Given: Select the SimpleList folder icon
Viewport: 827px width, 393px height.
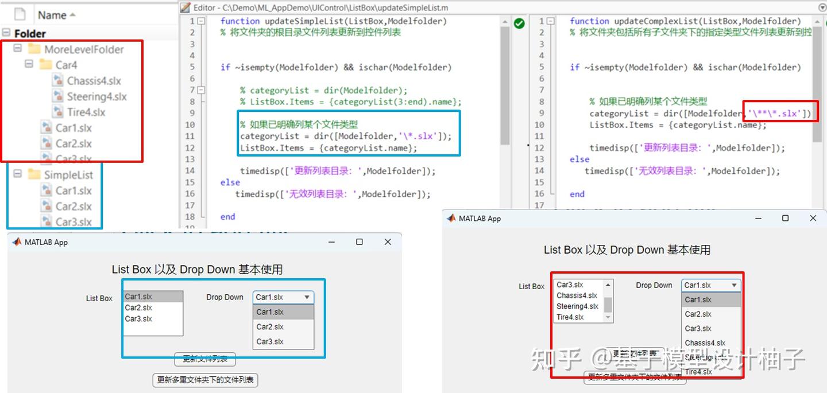Looking at the screenshot, I should [x=34, y=174].
